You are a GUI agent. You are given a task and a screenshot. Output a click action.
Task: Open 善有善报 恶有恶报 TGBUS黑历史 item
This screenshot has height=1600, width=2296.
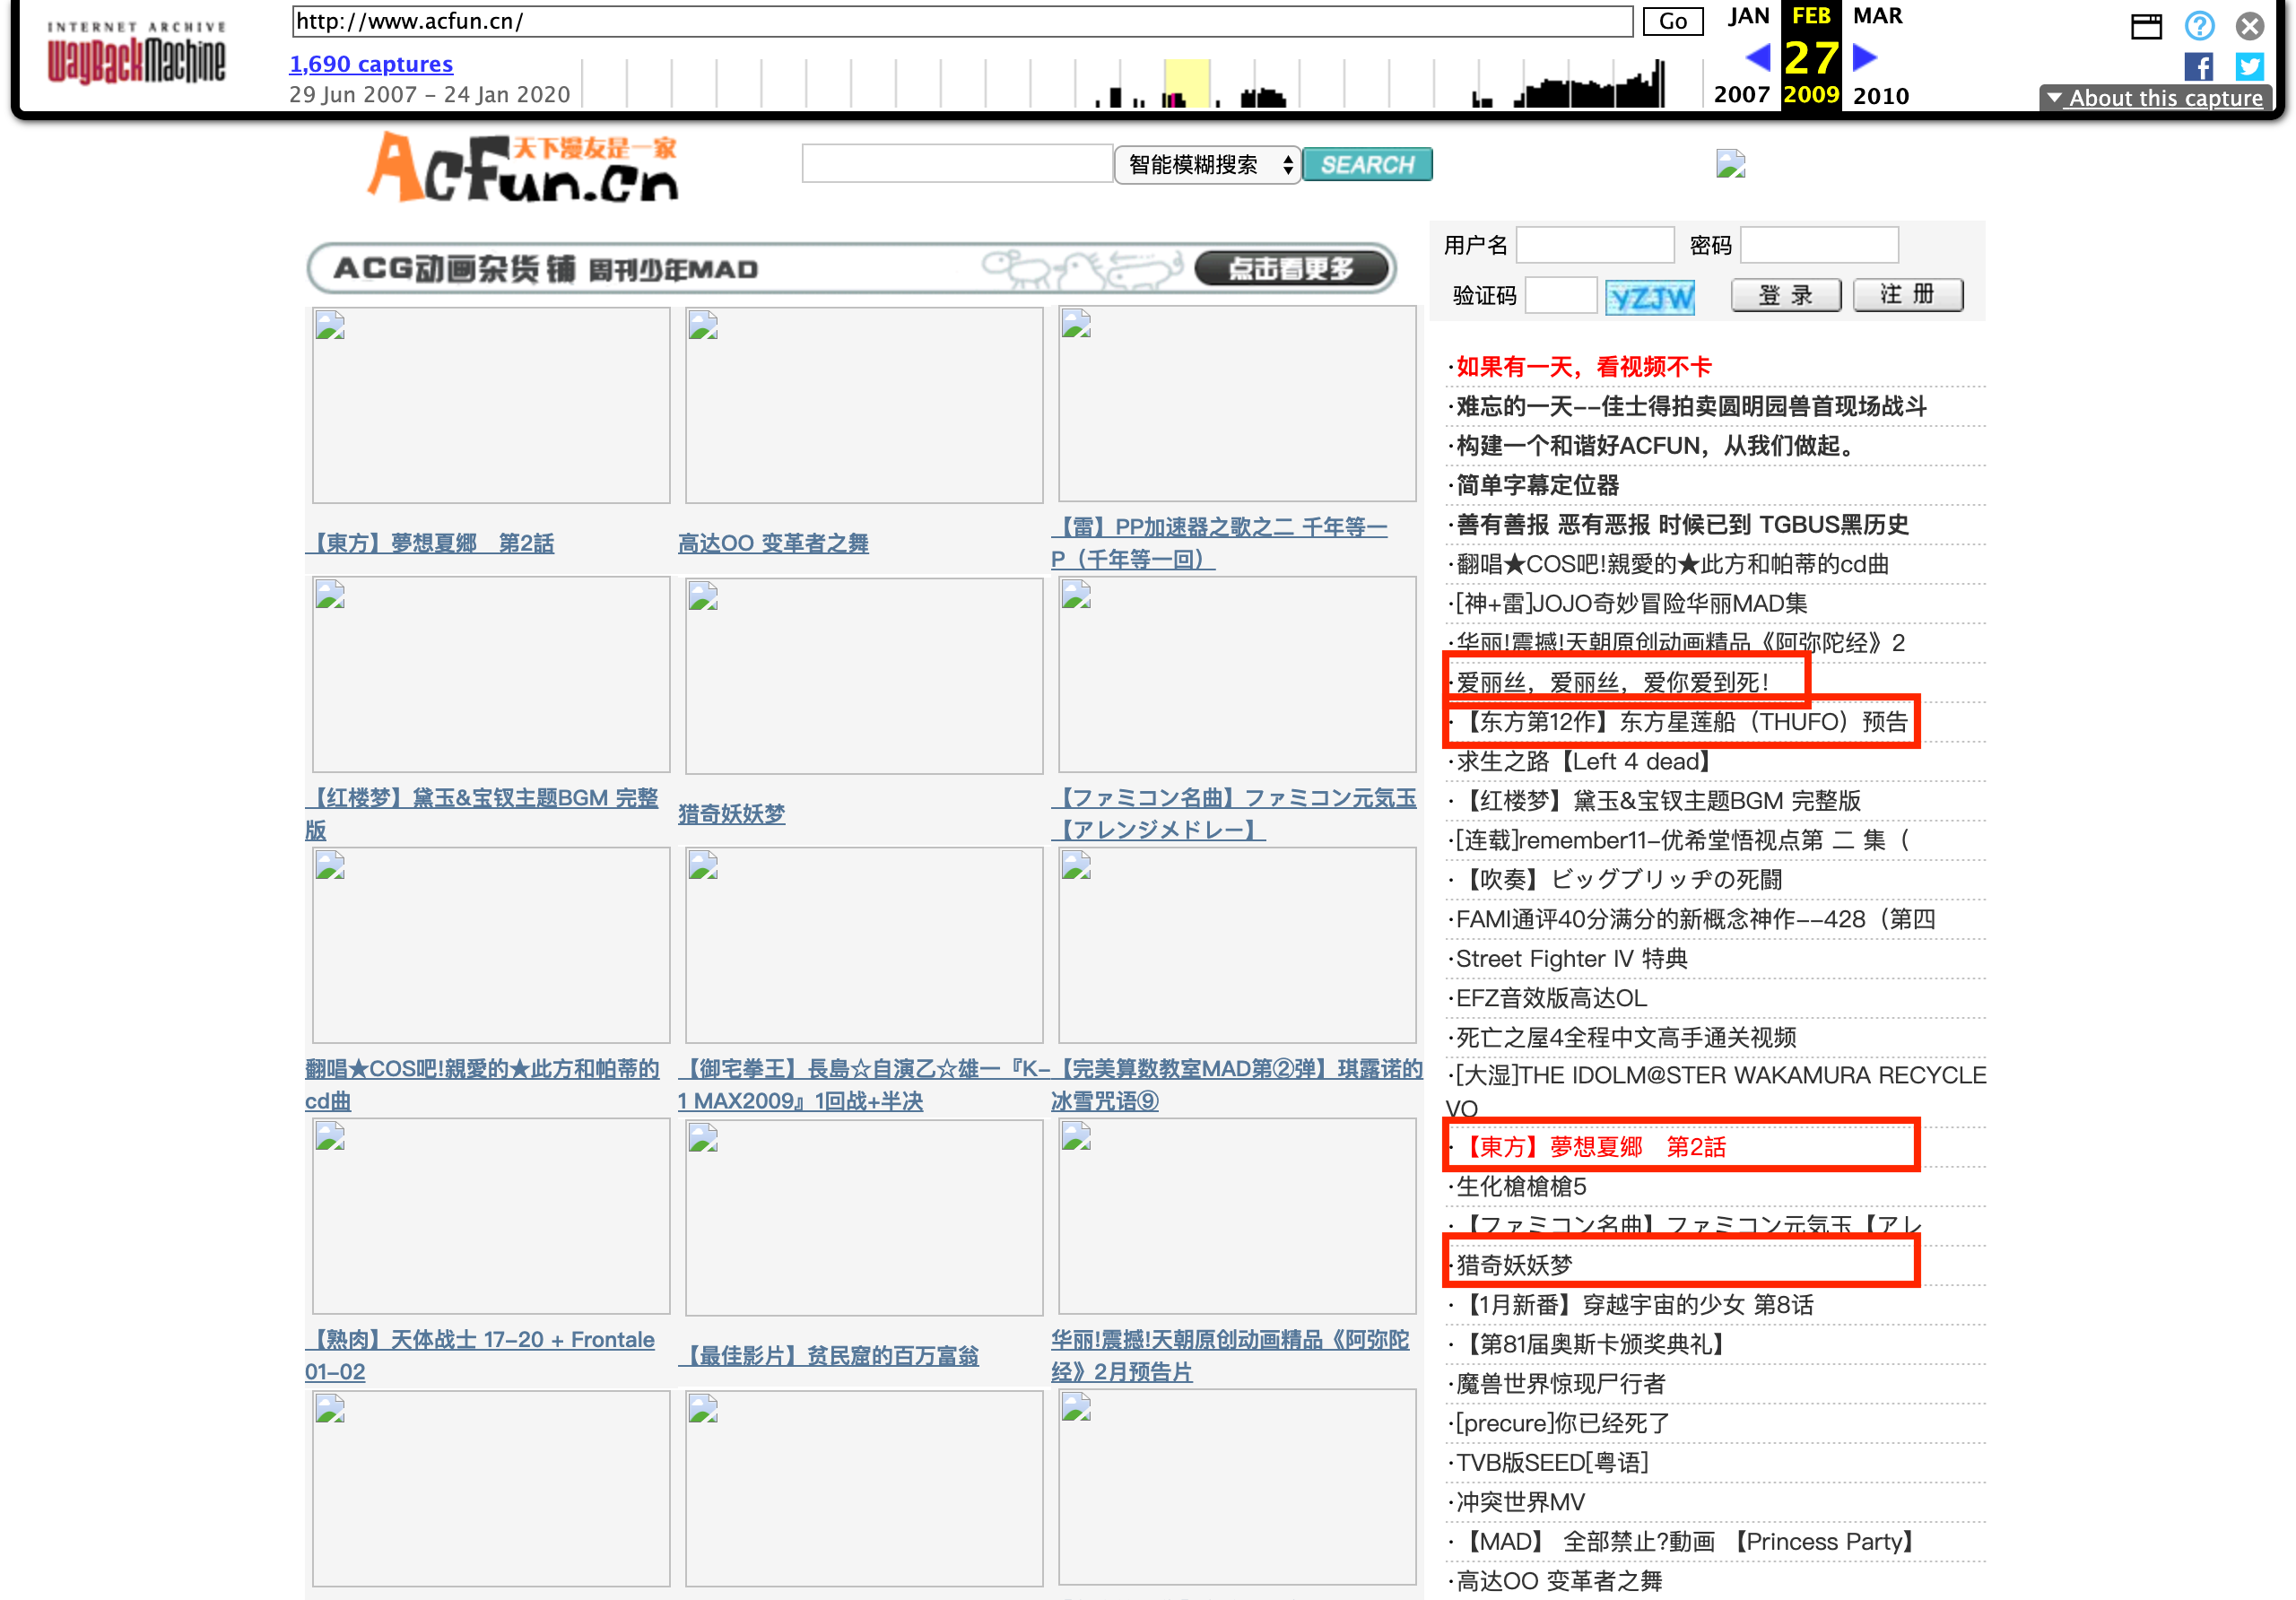pos(1682,525)
